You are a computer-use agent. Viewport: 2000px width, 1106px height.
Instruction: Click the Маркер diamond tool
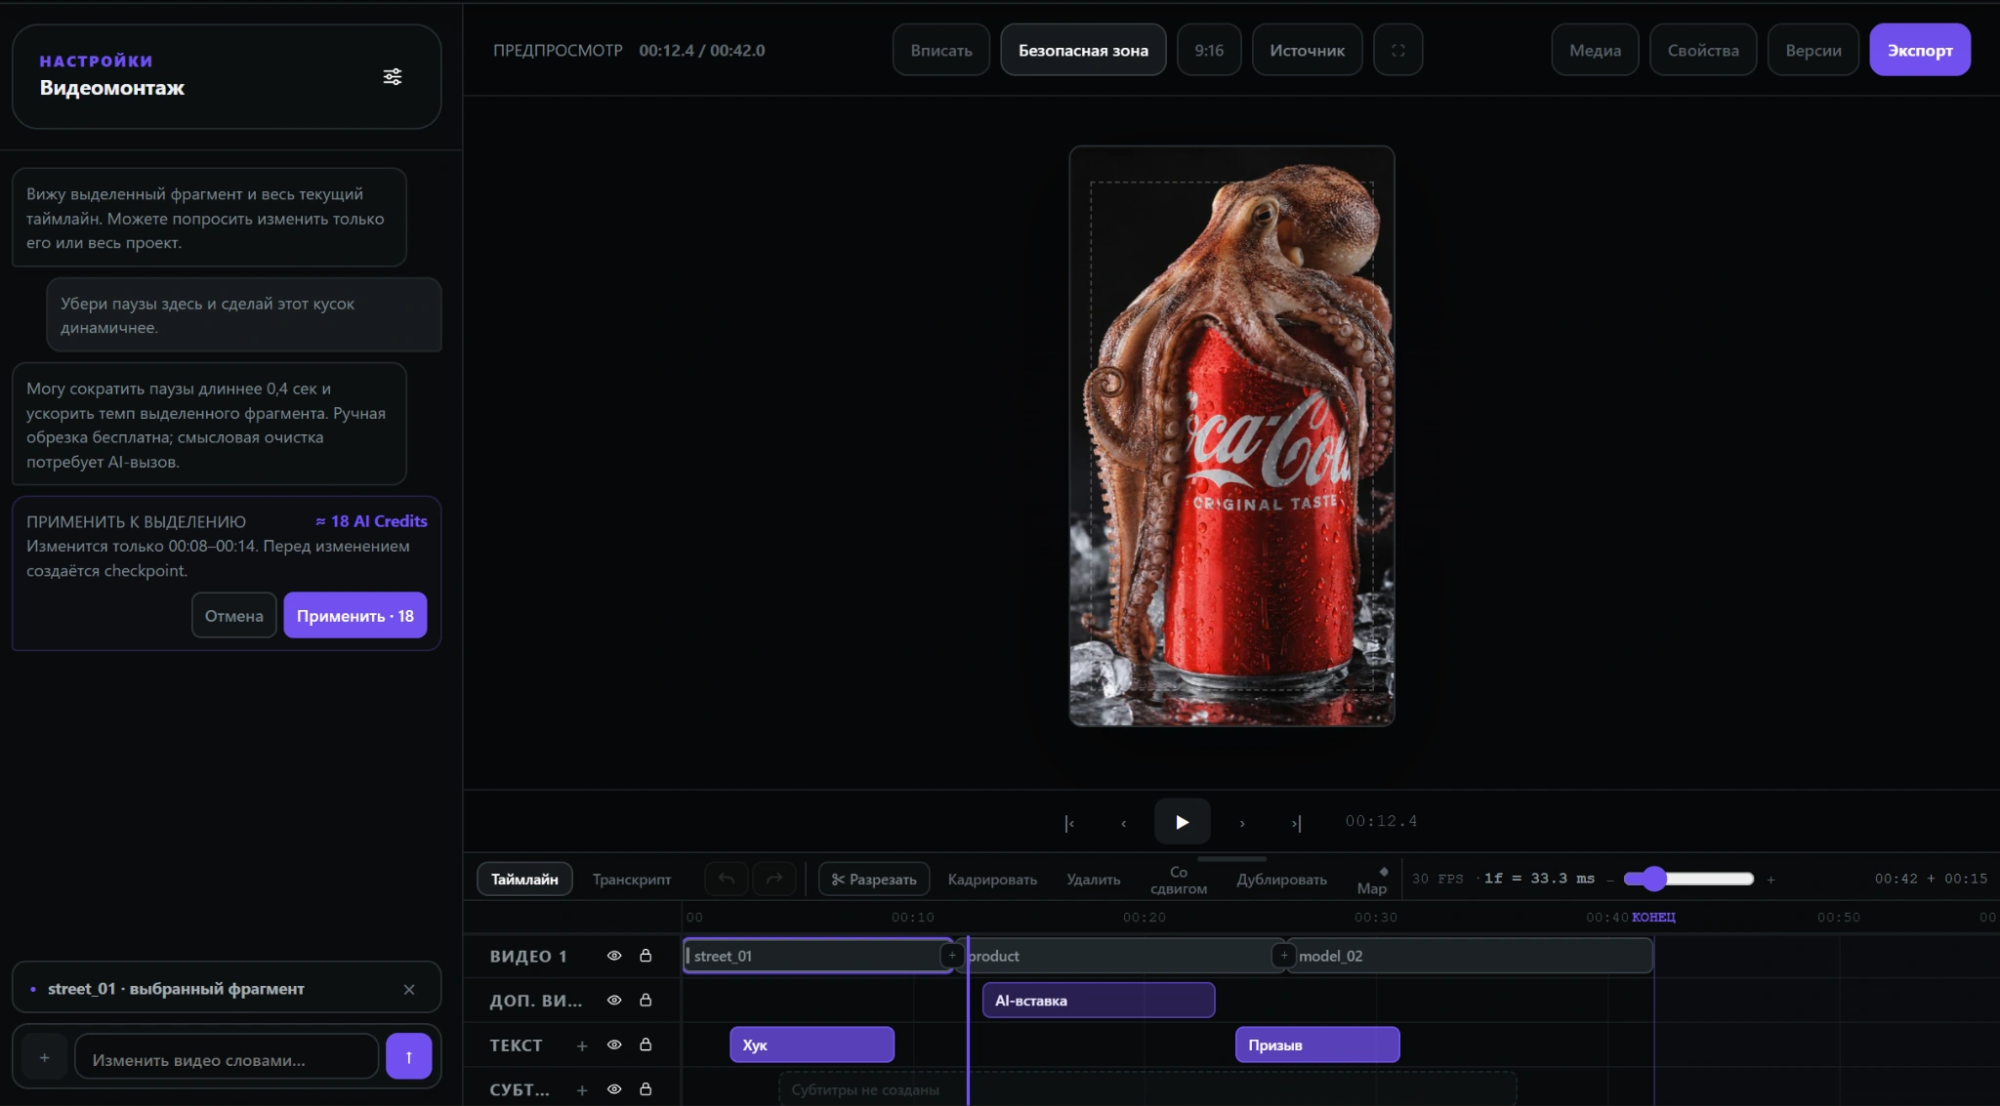pyautogui.click(x=1372, y=880)
